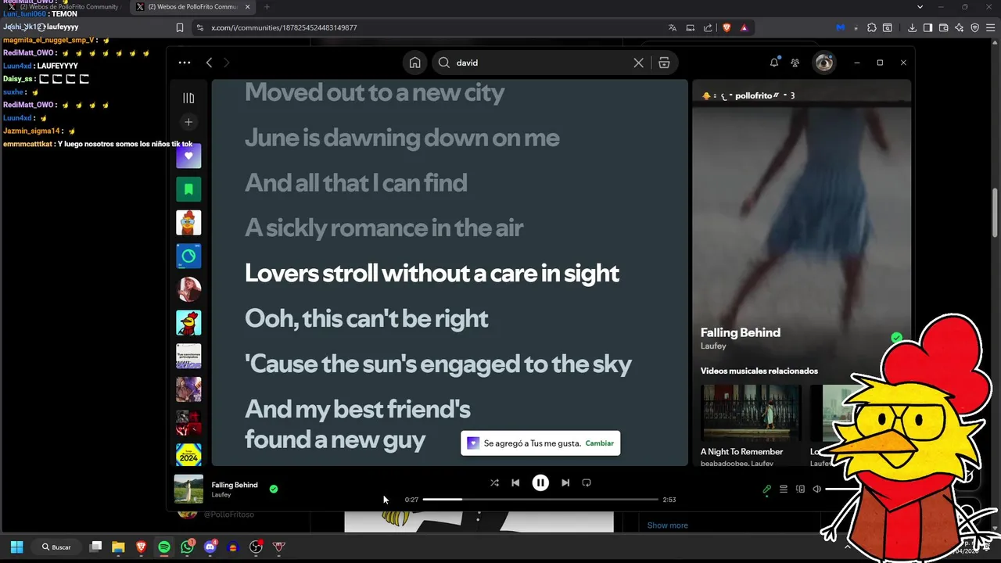Jump to lyric 'Ooh, this can't be right'
This screenshot has width=1001, height=563.
click(366, 318)
